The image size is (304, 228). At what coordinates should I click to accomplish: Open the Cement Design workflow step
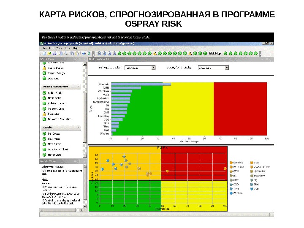(54, 73)
